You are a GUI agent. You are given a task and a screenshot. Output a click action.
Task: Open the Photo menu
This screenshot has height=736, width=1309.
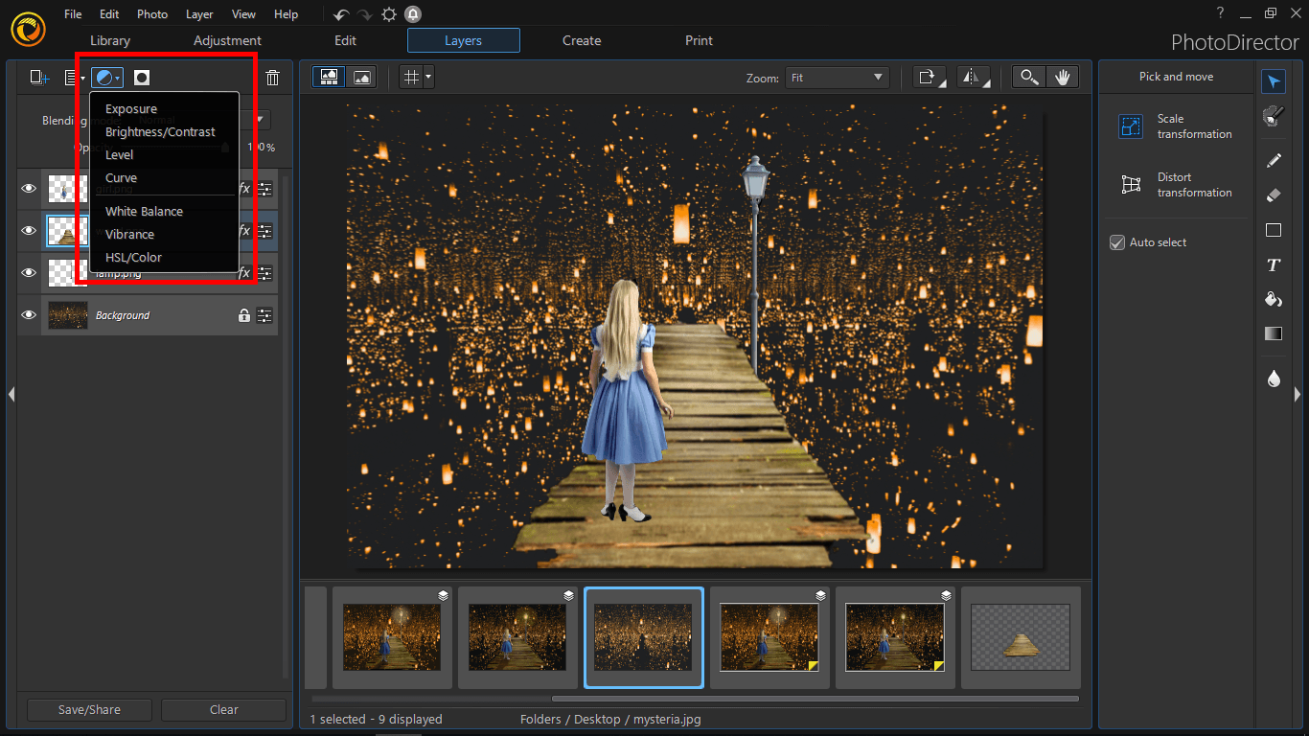152,14
